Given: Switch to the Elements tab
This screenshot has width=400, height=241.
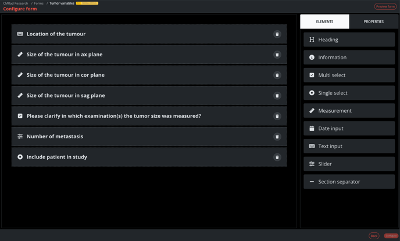Looking at the screenshot, I should tap(324, 21).
